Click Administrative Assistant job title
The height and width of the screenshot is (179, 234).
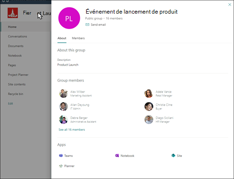83,122
